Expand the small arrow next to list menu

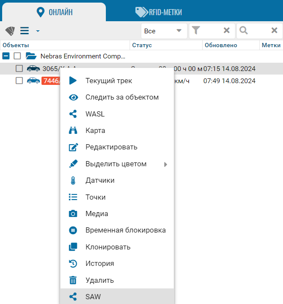[x=38, y=31]
